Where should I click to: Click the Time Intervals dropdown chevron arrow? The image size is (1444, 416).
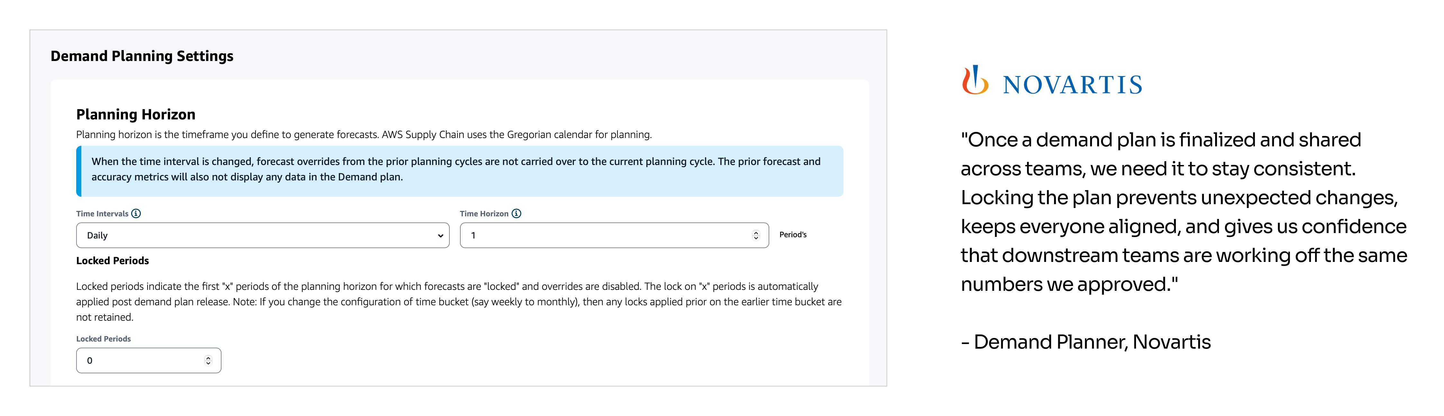pyautogui.click(x=440, y=236)
